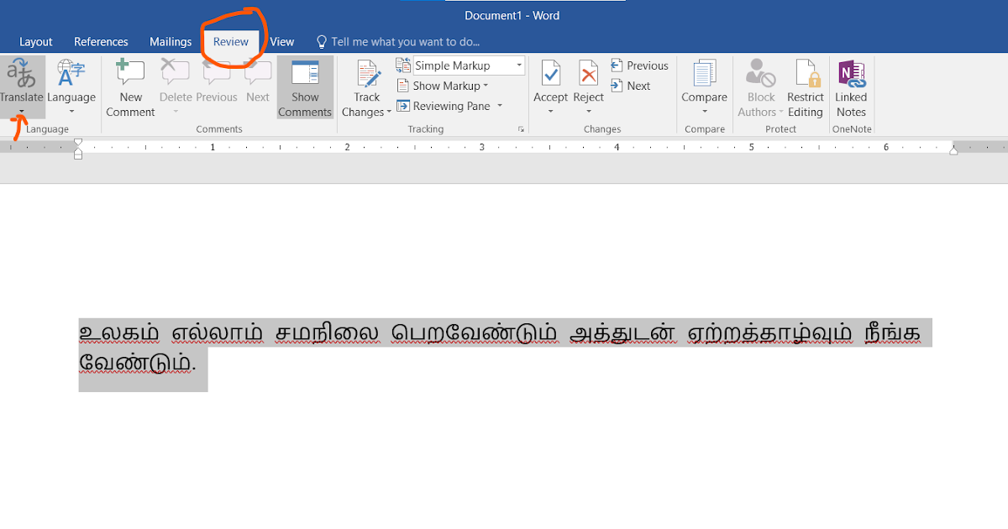Accept the current change
This screenshot has width=1008, height=529.
coord(550,80)
